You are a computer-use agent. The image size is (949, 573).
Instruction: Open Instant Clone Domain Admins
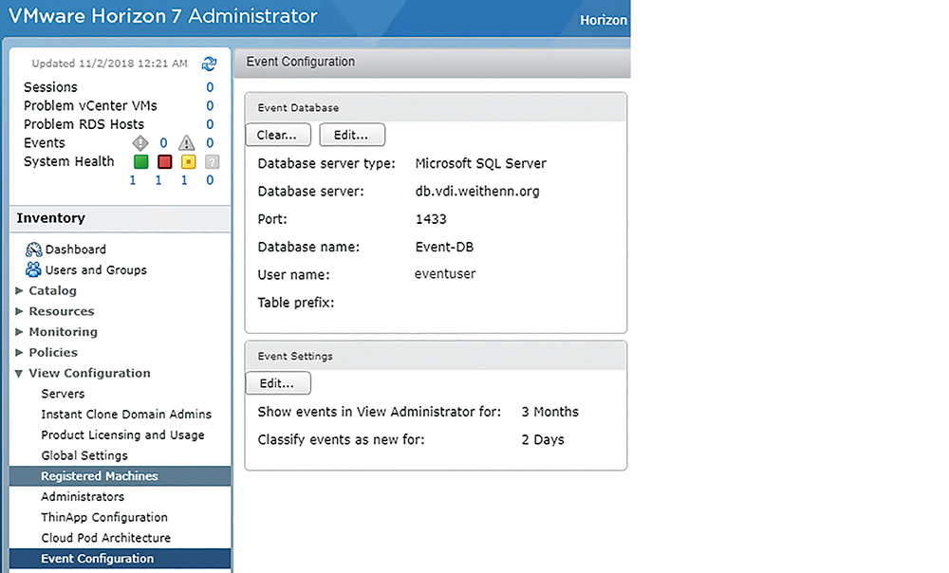pos(126,414)
